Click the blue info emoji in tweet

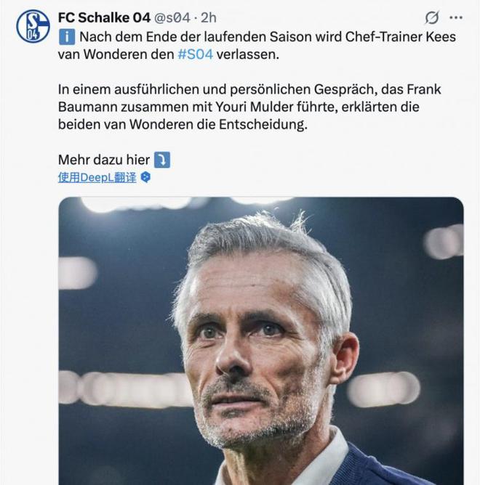[x=65, y=37]
